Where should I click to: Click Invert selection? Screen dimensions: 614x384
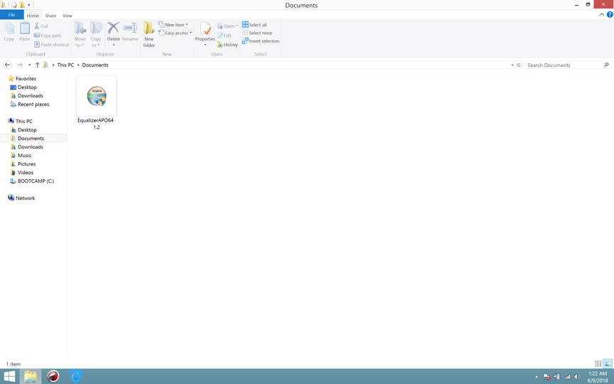[x=261, y=41]
